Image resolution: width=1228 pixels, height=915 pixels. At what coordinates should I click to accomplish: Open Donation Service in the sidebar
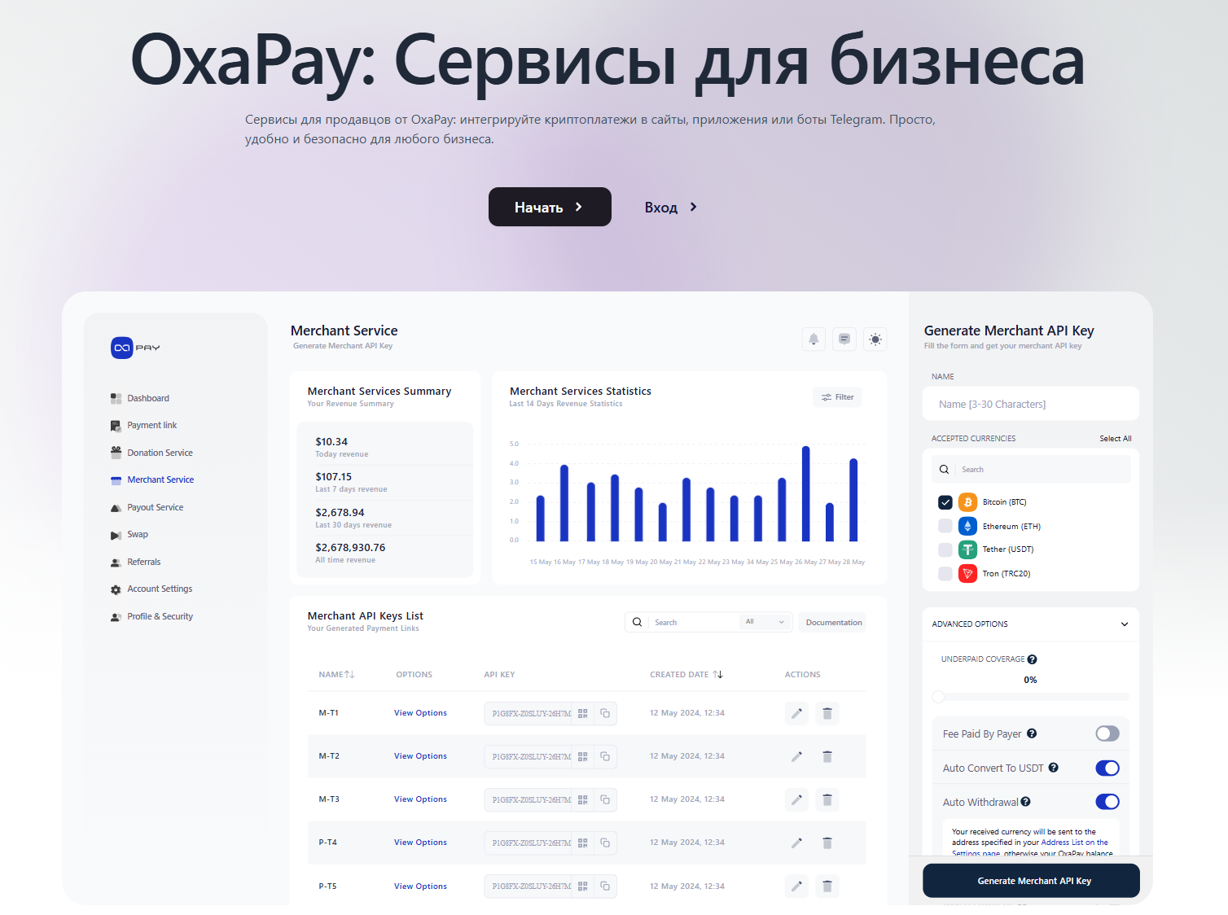151,453
